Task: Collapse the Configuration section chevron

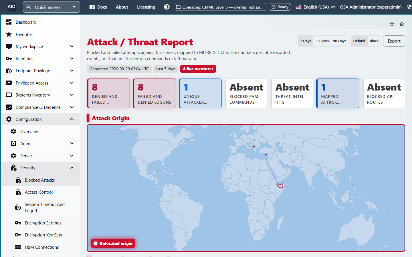Action: click(x=72, y=119)
